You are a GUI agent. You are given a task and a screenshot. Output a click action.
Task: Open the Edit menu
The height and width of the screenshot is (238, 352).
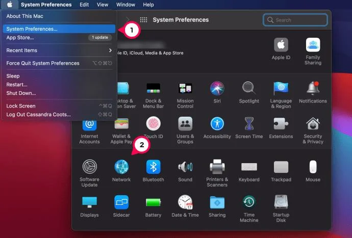pos(84,5)
